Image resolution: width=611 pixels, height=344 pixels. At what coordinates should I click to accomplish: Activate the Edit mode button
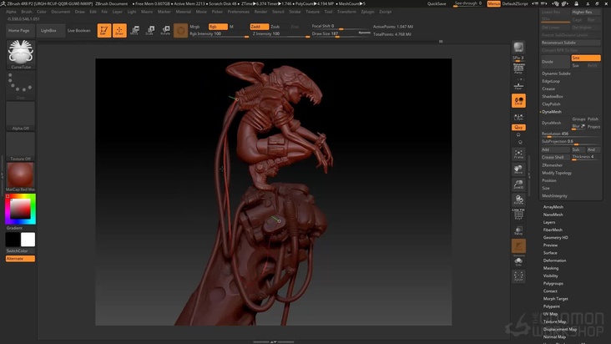pyautogui.click(x=104, y=30)
